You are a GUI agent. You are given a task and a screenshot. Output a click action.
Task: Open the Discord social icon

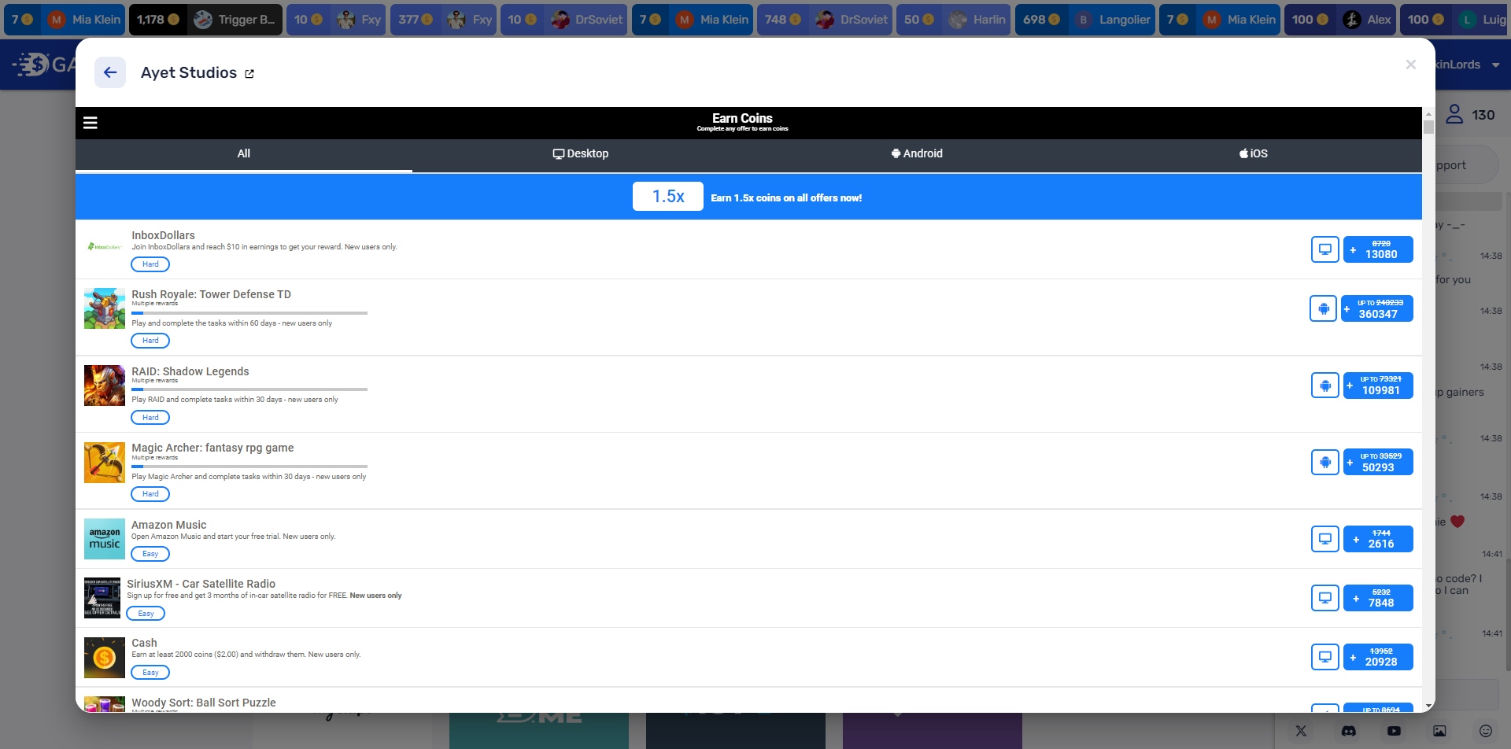click(x=1348, y=731)
